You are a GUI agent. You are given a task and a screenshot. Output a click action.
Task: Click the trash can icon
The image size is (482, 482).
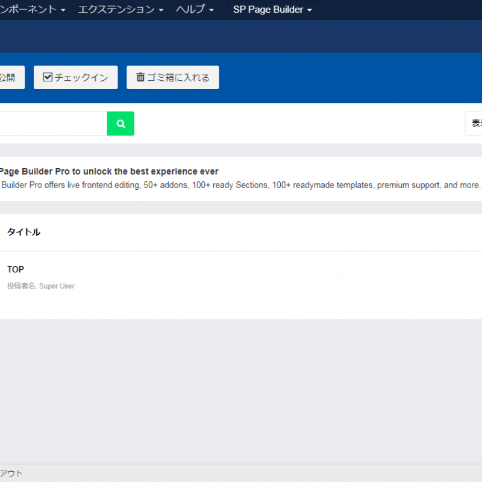(140, 77)
